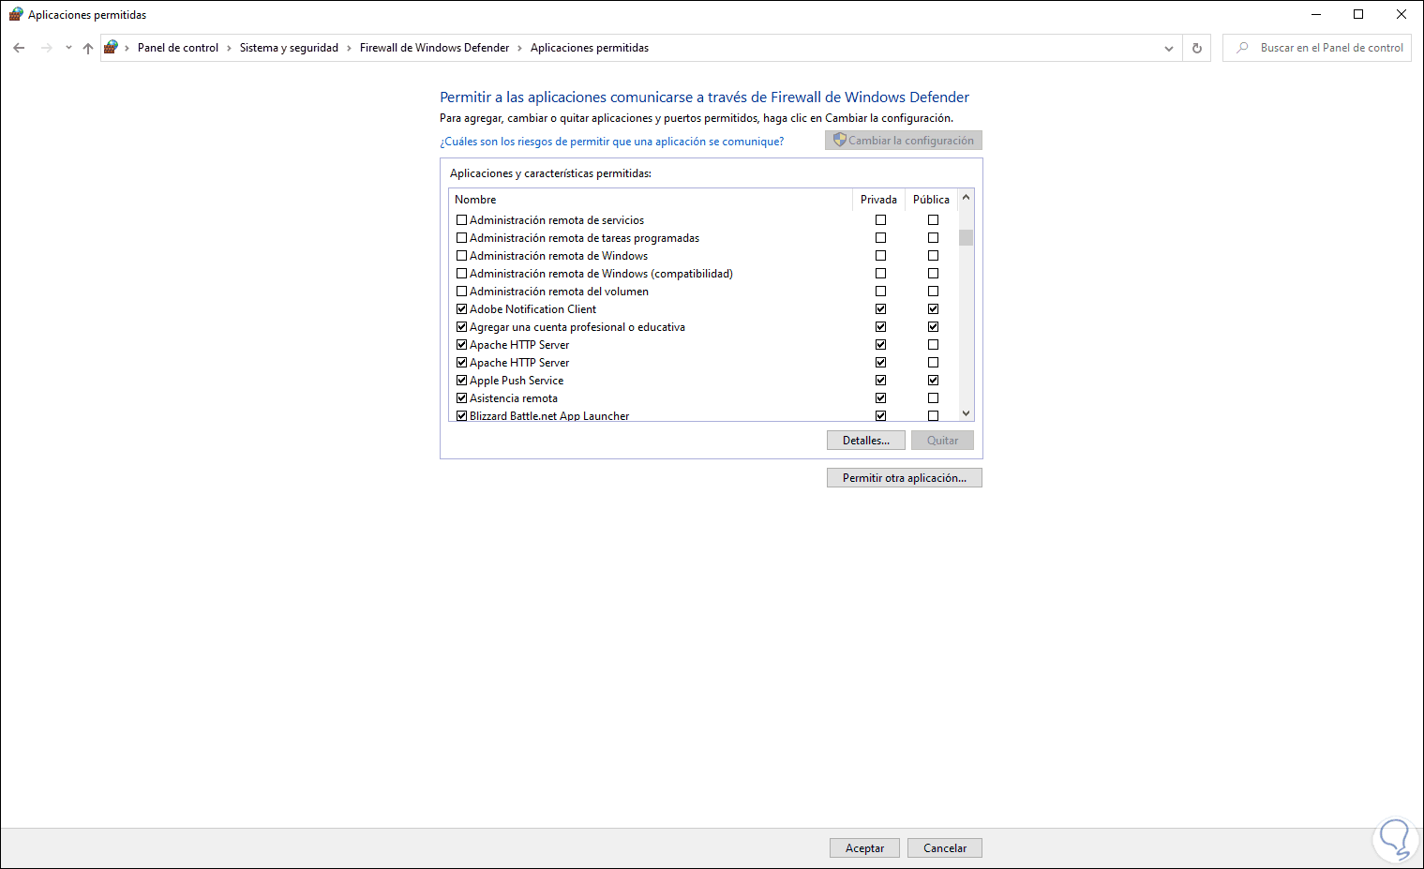1424x869 pixels.
Task: Refresh the address bar view
Action: 1197,48
